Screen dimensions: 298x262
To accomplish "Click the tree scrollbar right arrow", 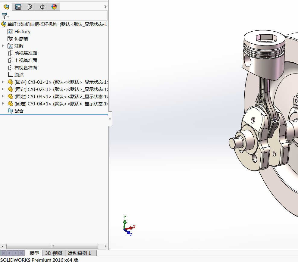I will click(105, 246).
